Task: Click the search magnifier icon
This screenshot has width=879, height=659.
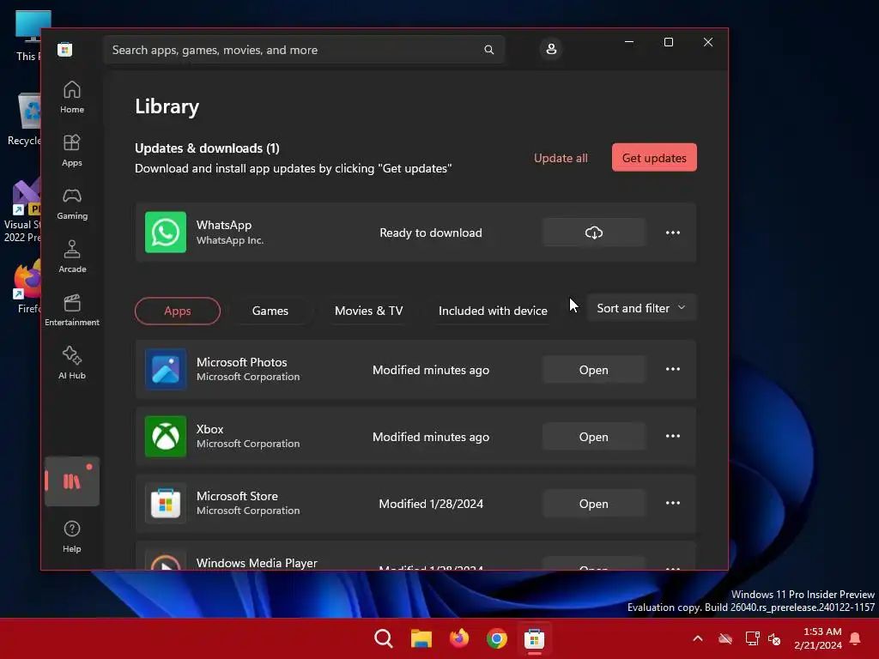Action: point(488,50)
